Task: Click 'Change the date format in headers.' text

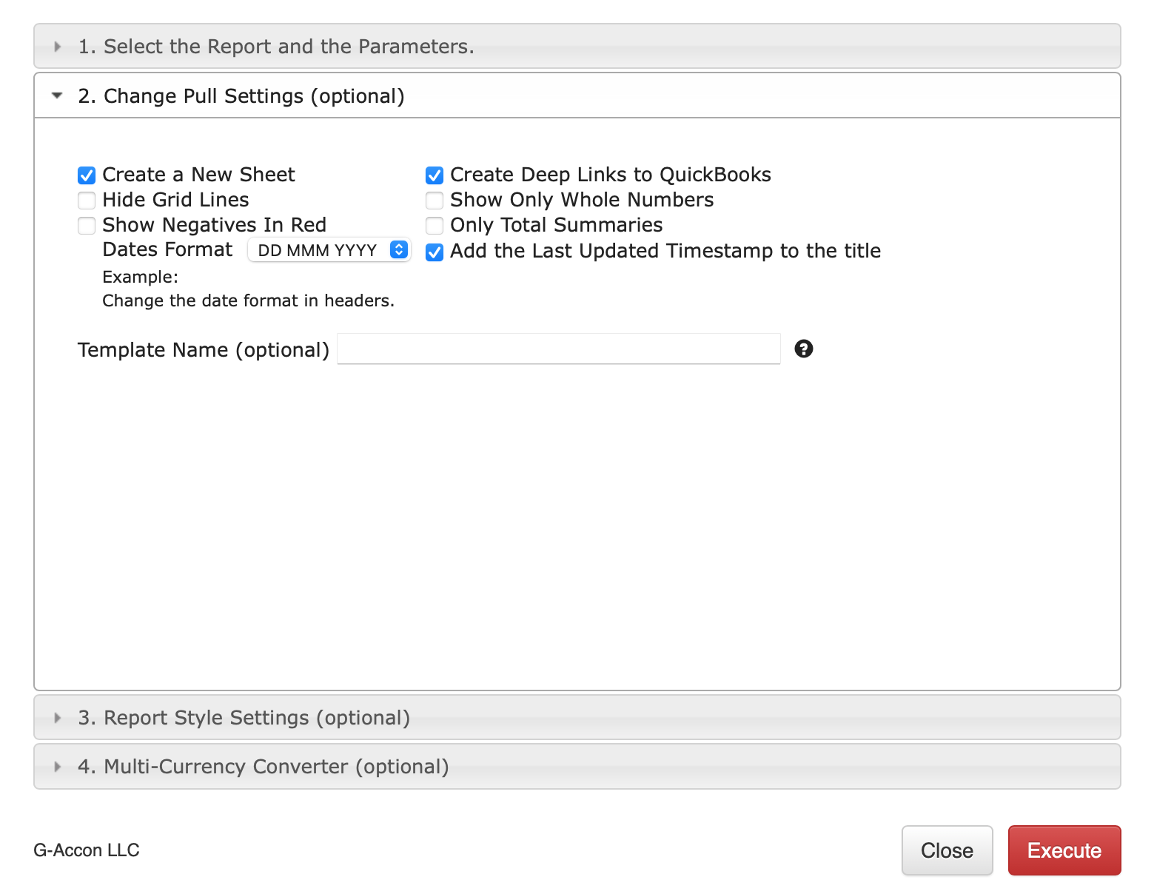Action: tap(248, 300)
